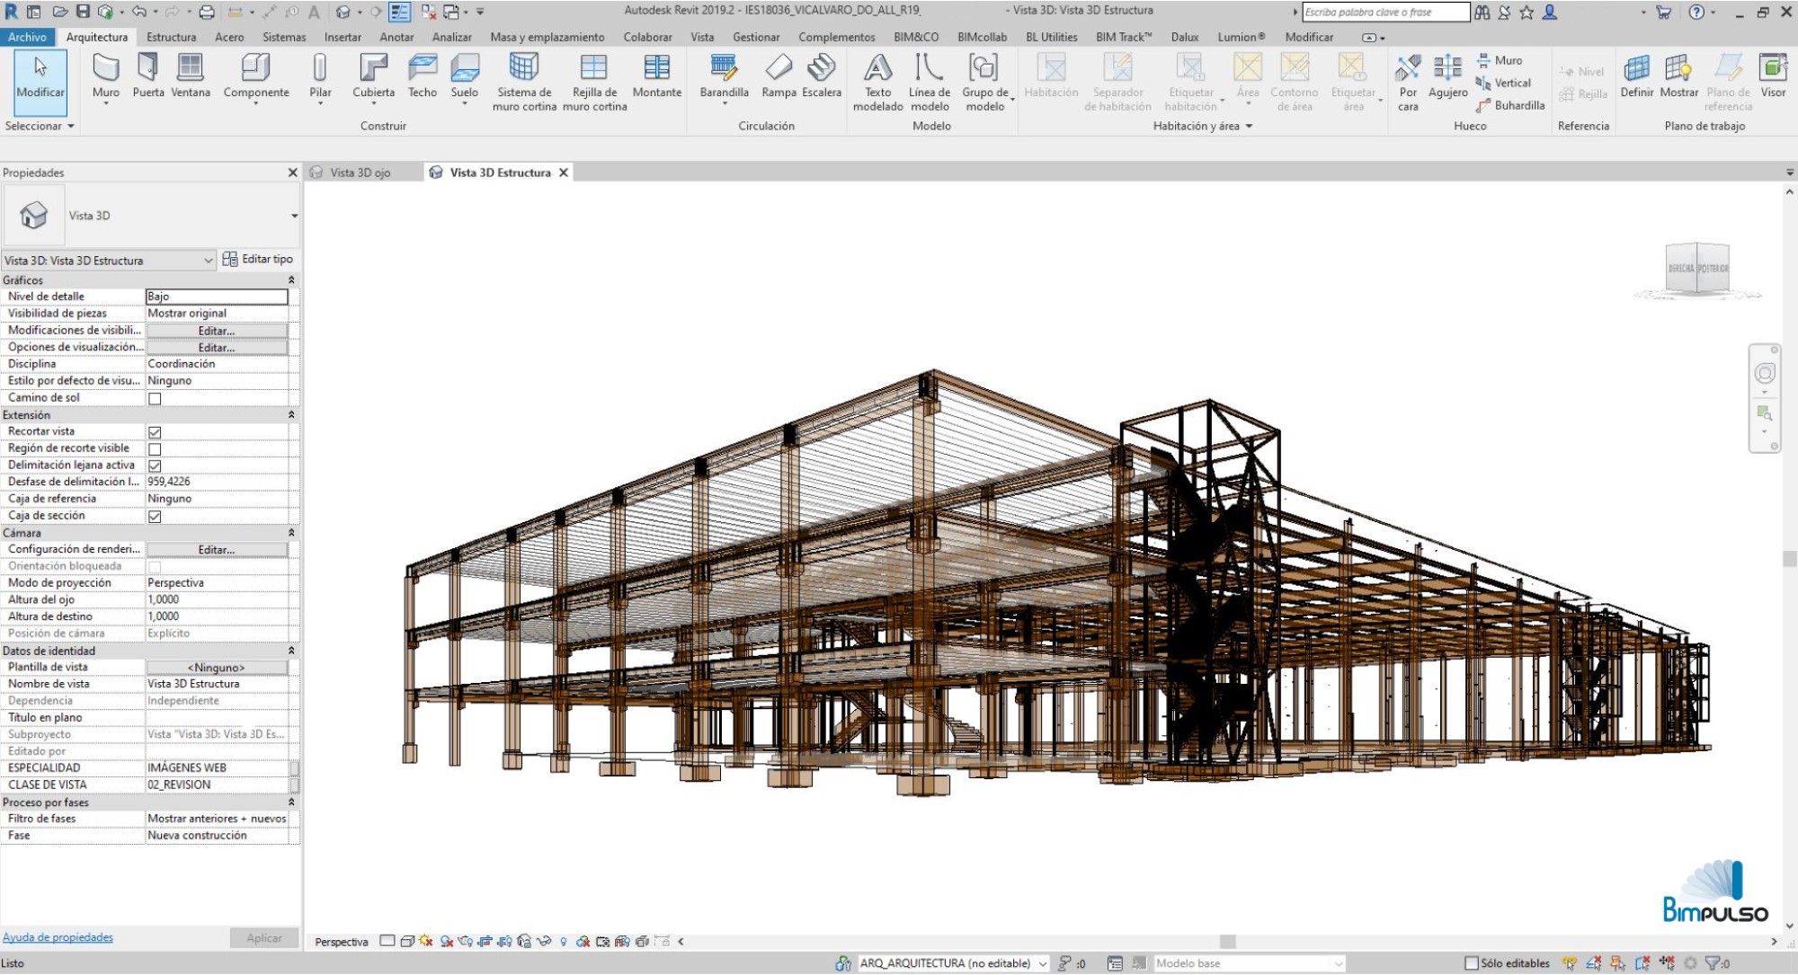Viewport: 1798px width, 975px height.
Task: Activate the Pilar column tool
Action: point(320,76)
